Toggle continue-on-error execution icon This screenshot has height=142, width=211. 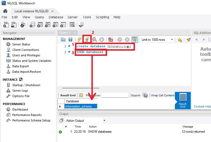111,39
